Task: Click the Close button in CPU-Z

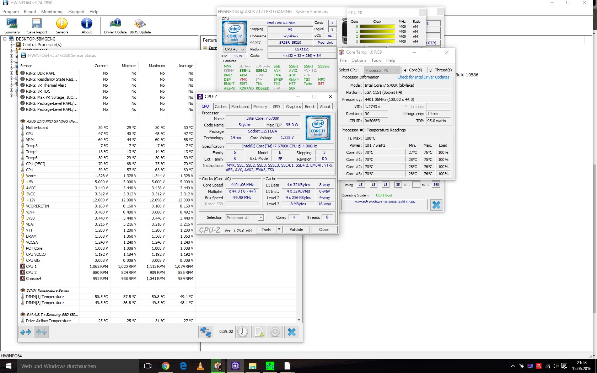Action: tap(324, 229)
